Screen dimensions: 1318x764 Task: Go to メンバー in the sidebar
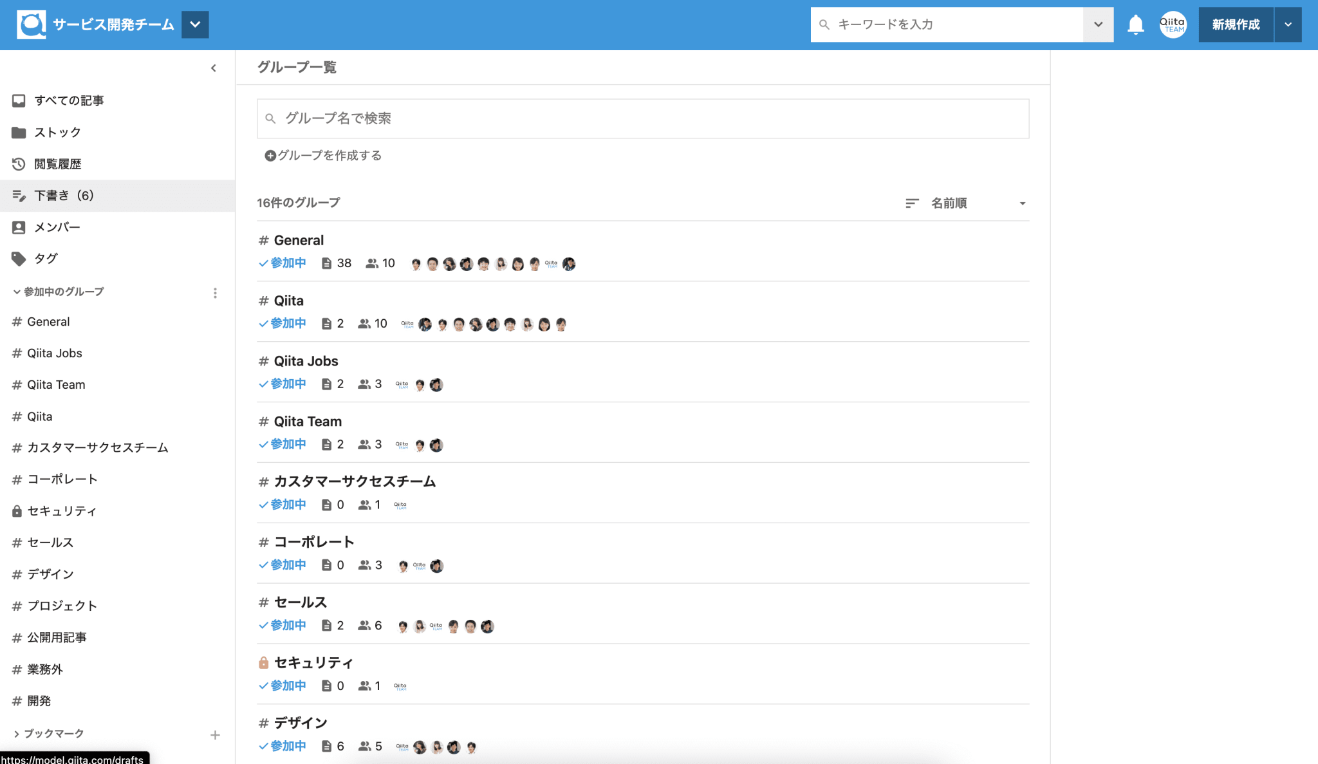(x=57, y=227)
